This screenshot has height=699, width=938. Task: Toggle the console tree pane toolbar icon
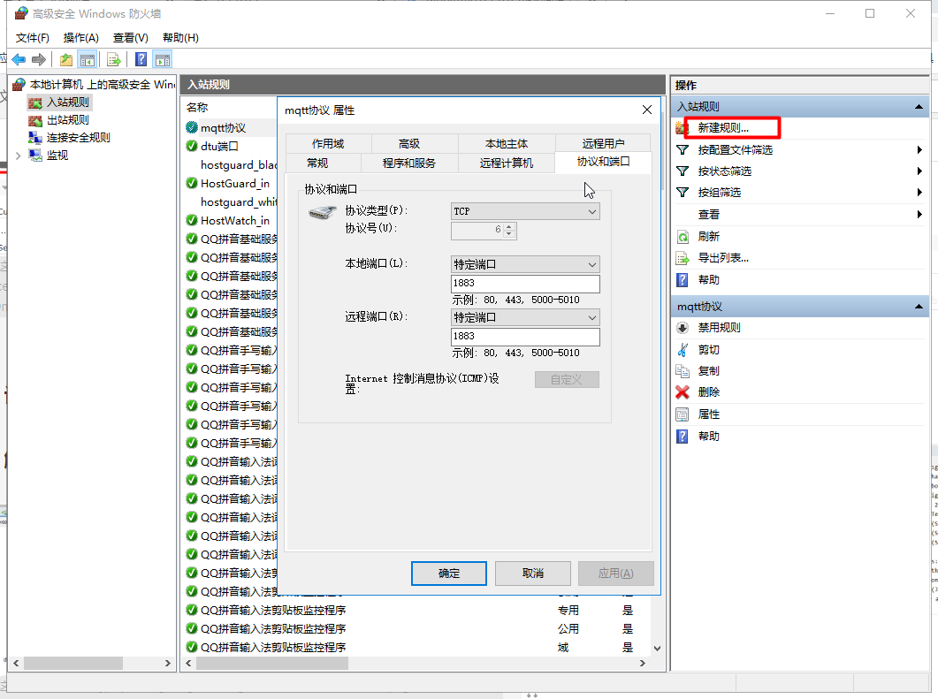point(88,59)
